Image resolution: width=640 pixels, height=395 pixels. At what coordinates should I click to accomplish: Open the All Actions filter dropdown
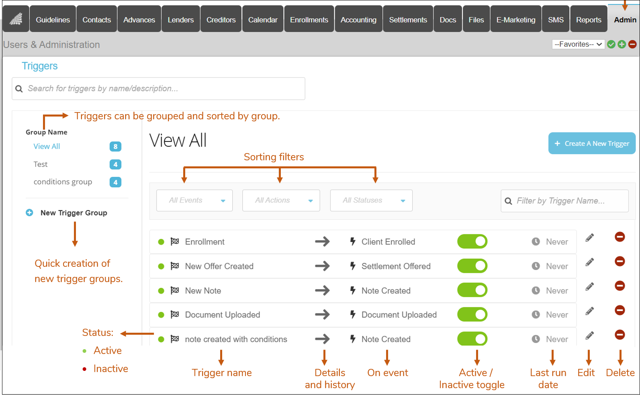[281, 201]
